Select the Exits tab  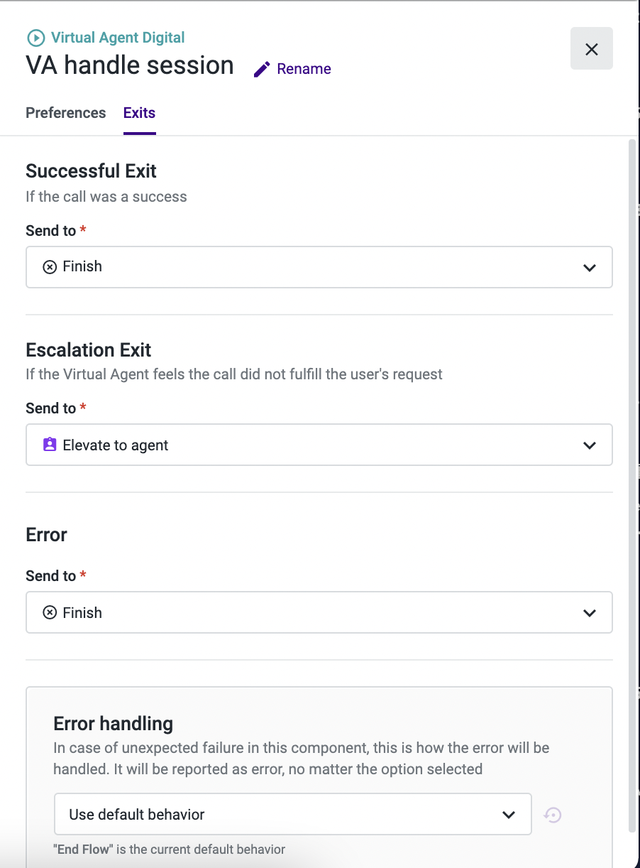(139, 113)
